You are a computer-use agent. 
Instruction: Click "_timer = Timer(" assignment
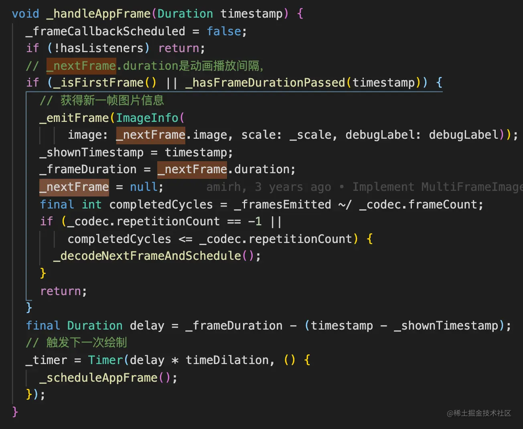pyautogui.click(x=77, y=360)
